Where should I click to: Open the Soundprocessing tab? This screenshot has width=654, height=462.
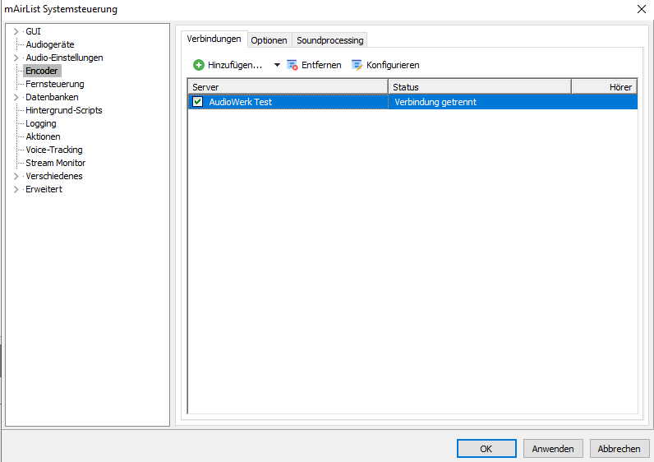[329, 40]
